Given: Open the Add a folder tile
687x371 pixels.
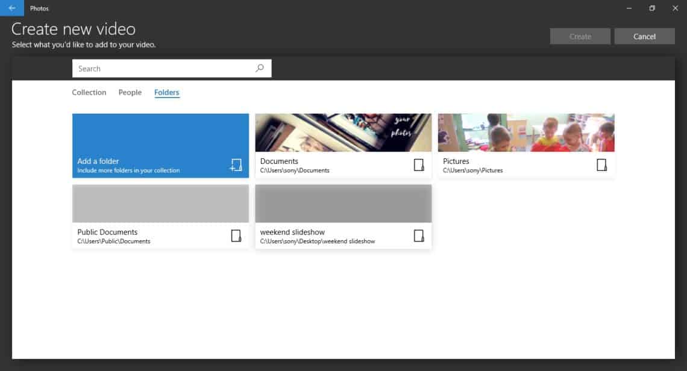Looking at the screenshot, I should (x=160, y=145).
